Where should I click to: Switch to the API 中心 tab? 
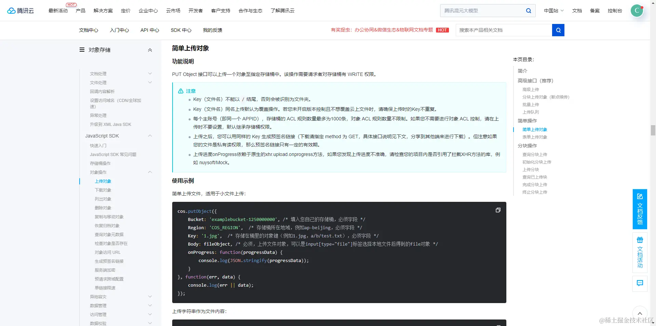[x=150, y=30]
